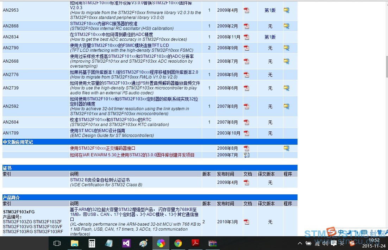Select the STM32F103xFG product heading
The height and width of the screenshot is (250, 388).
(x=19, y=212)
